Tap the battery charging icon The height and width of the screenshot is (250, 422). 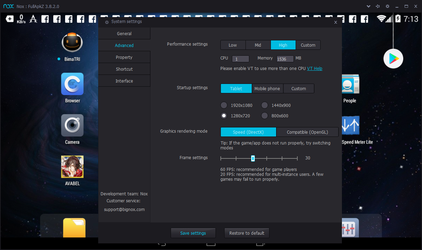(398, 19)
